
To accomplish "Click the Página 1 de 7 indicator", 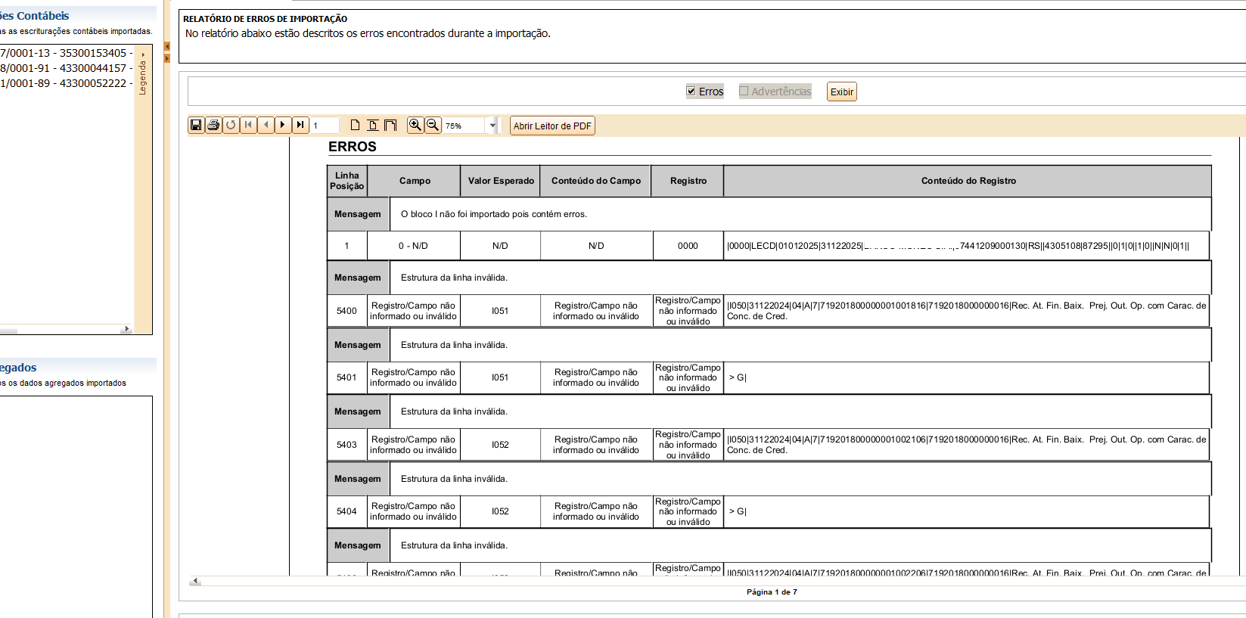I will pyautogui.click(x=772, y=592).
